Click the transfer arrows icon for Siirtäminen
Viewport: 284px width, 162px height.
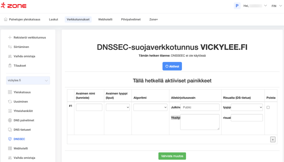coord(10,47)
